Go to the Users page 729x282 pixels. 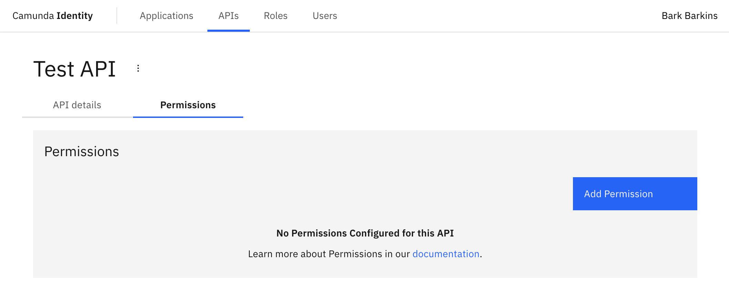[324, 16]
